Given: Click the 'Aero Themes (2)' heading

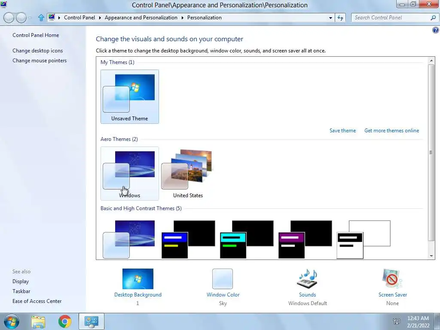Looking at the screenshot, I should pos(119,139).
